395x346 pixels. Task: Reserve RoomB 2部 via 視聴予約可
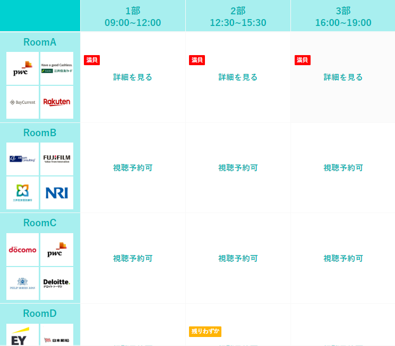[238, 168]
